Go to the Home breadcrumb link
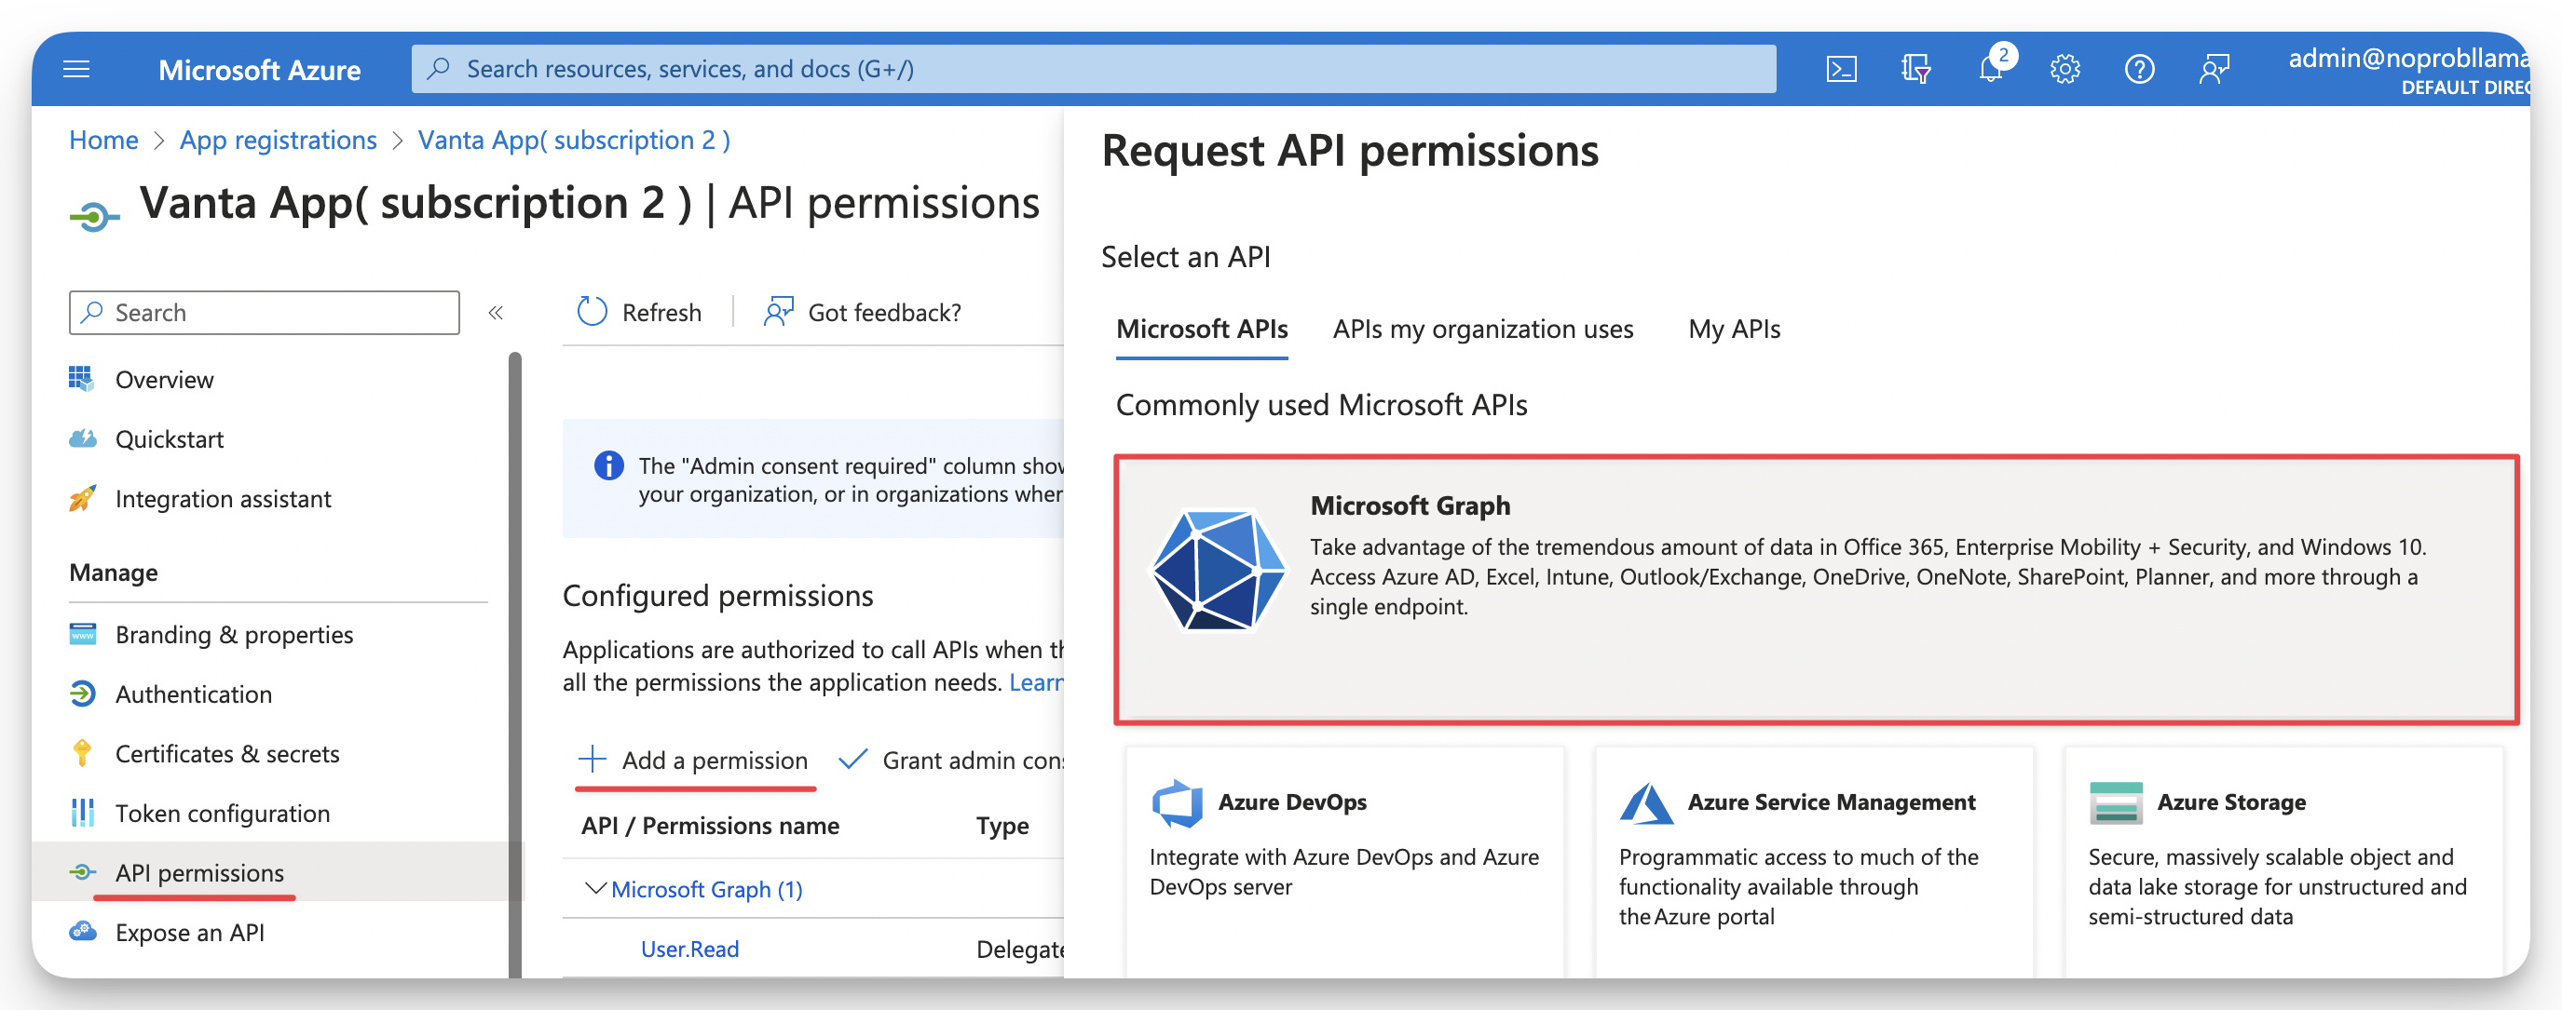This screenshot has height=1010, width=2562. 103,141
